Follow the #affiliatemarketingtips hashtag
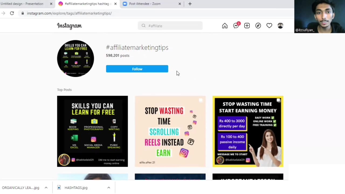Viewport: 345px width, 194px height. (137, 69)
